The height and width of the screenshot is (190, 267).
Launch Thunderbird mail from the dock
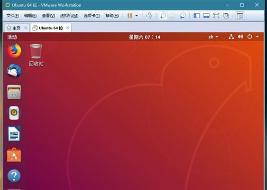coord(14,71)
